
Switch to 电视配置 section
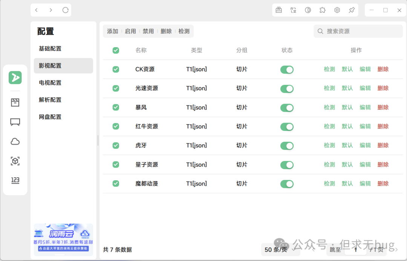pyautogui.click(x=50, y=83)
